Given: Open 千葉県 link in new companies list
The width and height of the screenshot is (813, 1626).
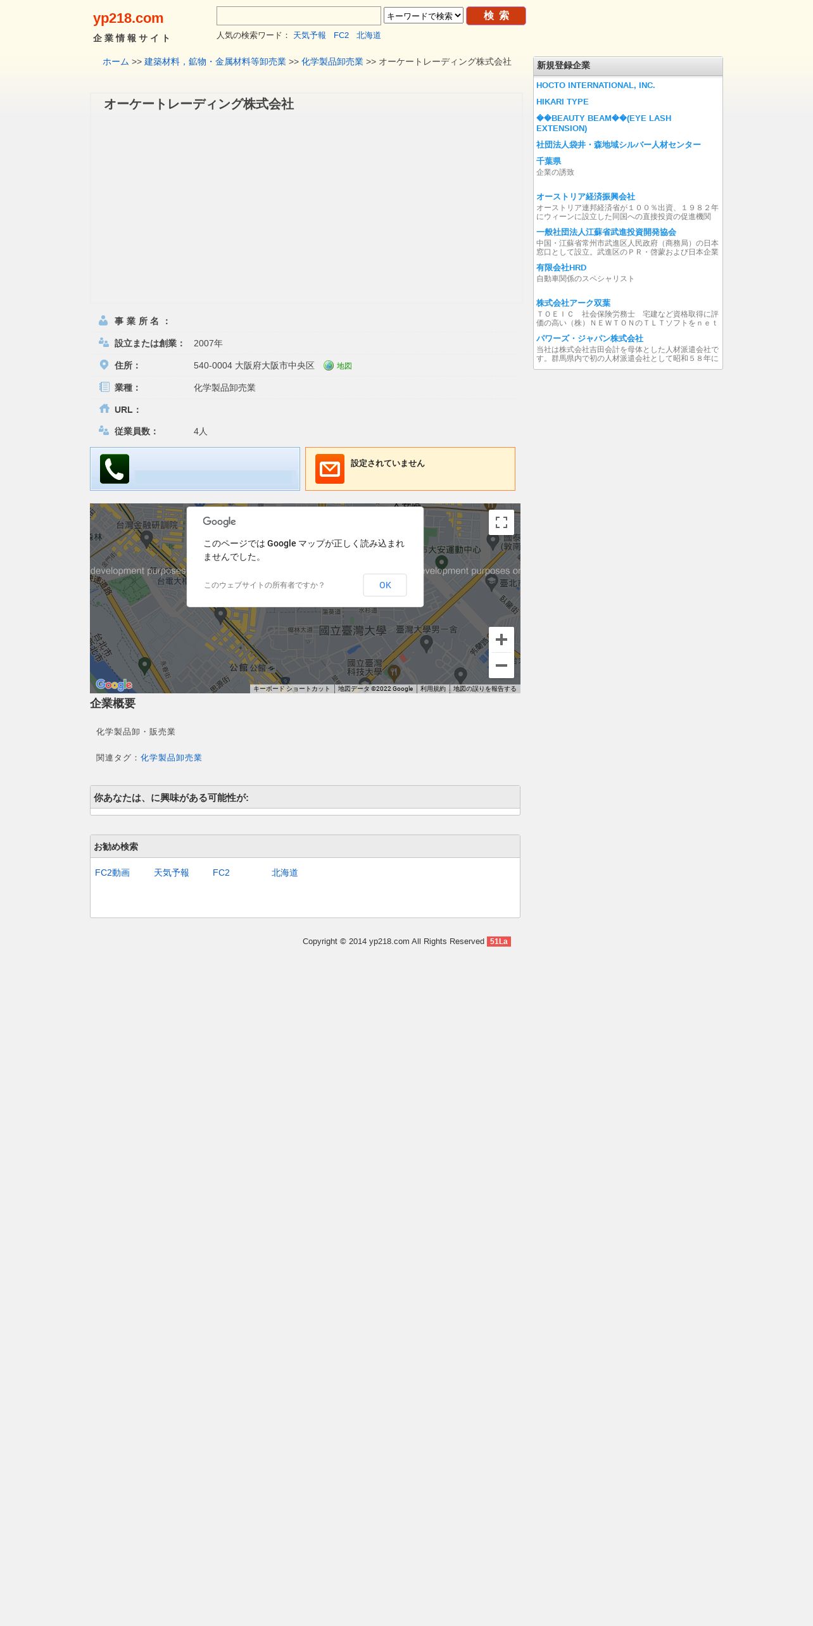Looking at the screenshot, I should (x=548, y=161).
